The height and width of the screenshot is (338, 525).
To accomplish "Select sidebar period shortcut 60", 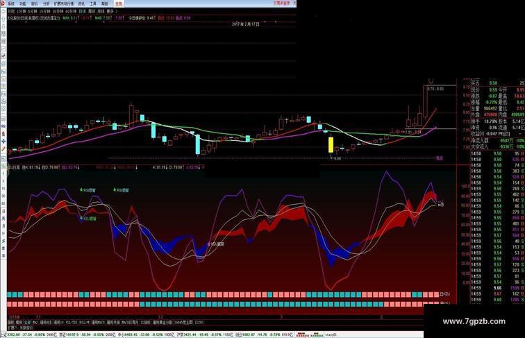I will point(3,203).
